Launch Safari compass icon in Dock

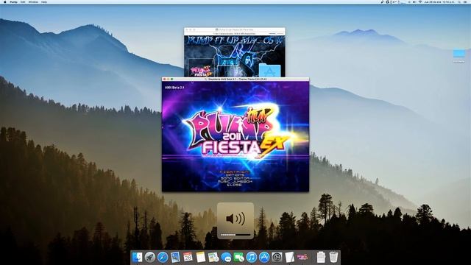pos(163,257)
